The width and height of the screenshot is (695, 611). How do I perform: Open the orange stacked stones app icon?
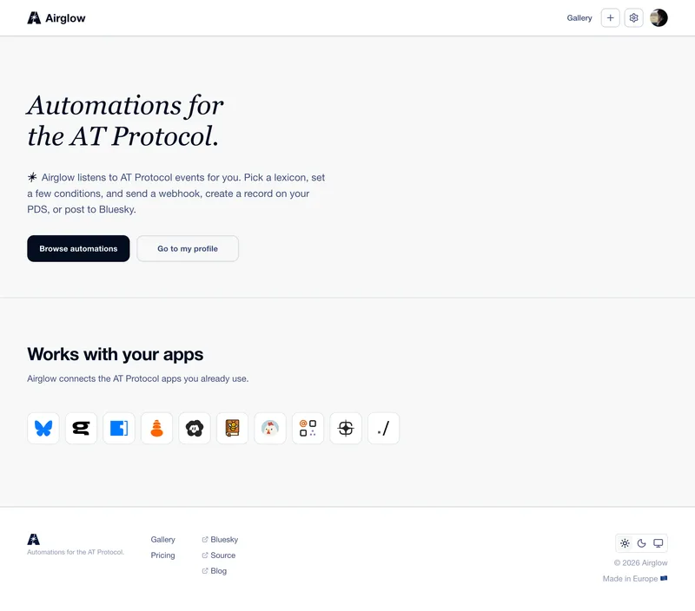coord(156,428)
